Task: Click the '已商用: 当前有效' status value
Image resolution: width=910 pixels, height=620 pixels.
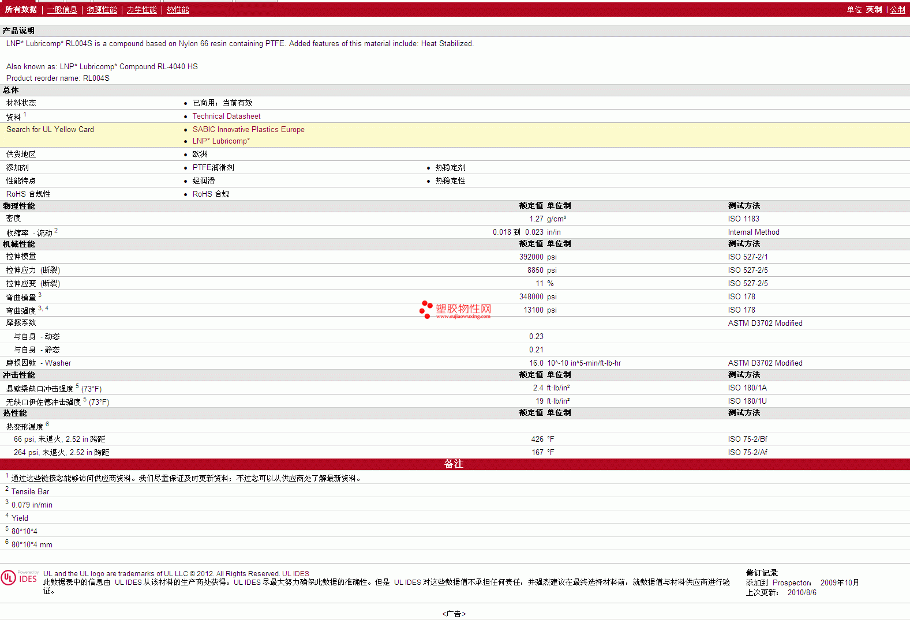Action: [223, 103]
